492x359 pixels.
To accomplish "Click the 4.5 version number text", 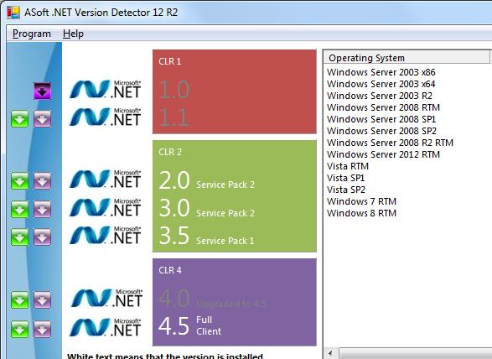I will pos(173,326).
